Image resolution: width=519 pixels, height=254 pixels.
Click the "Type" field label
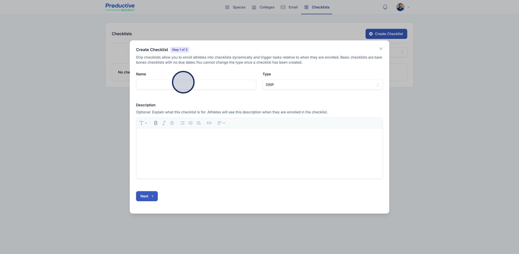click(267, 74)
